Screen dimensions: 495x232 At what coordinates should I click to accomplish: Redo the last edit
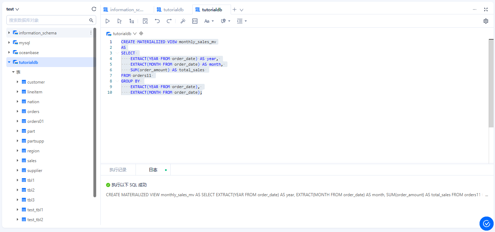pyautogui.click(x=169, y=21)
